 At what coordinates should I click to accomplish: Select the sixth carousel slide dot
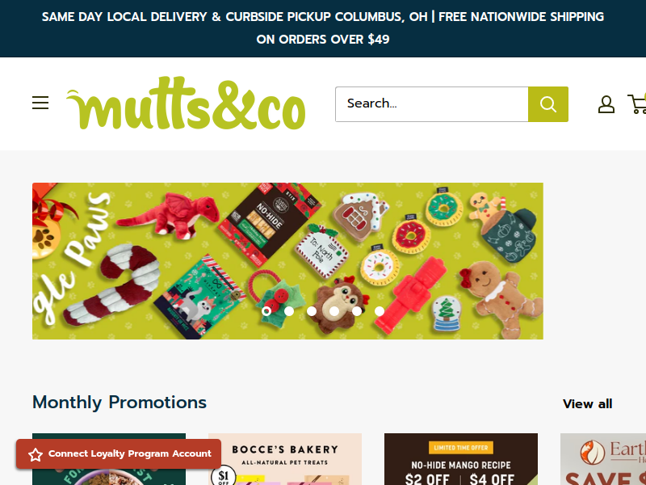380,311
